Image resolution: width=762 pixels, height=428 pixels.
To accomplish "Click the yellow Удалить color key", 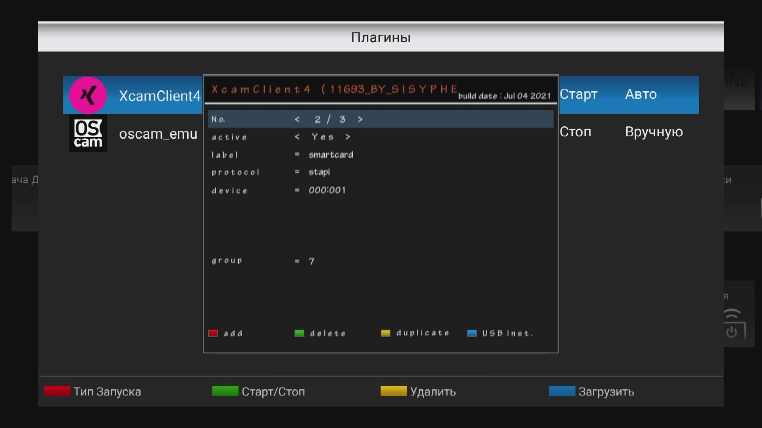I will pyautogui.click(x=393, y=391).
